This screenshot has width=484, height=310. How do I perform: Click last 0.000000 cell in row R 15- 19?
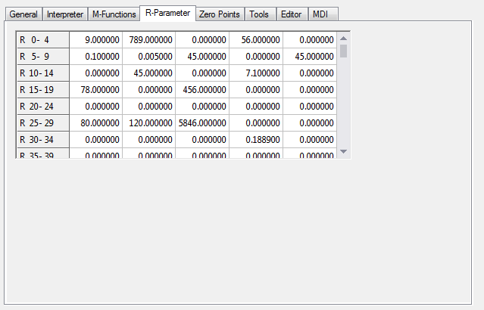tap(310, 90)
